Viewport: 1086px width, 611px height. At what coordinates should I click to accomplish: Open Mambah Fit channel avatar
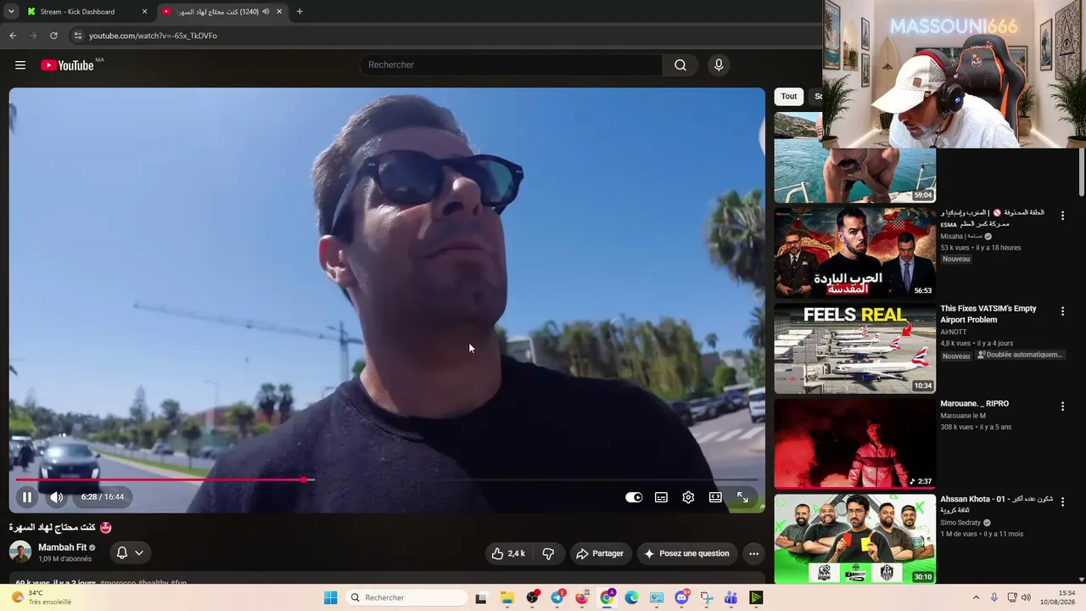pos(20,552)
